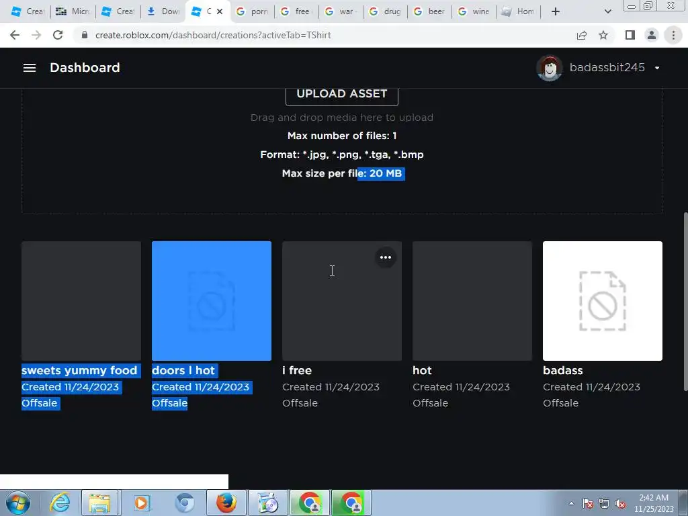This screenshot has height=516, width=688.
Task: Open the three-dot options on 'i free' card
Action: tap(386, 257)
